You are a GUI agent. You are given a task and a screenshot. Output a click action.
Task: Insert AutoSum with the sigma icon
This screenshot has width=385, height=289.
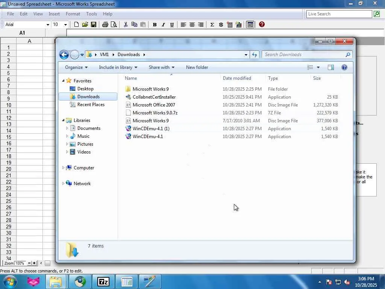click(x=212, y=24)
